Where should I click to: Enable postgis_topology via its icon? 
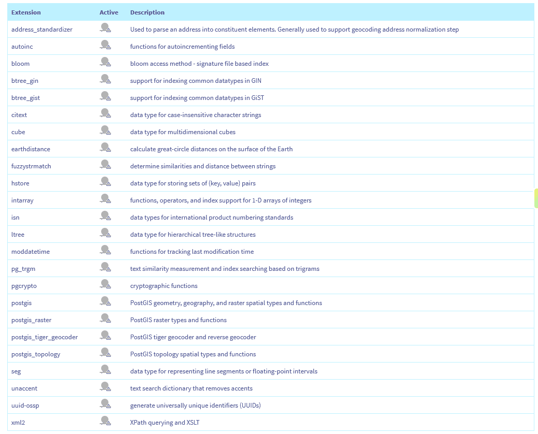(105, 353)
